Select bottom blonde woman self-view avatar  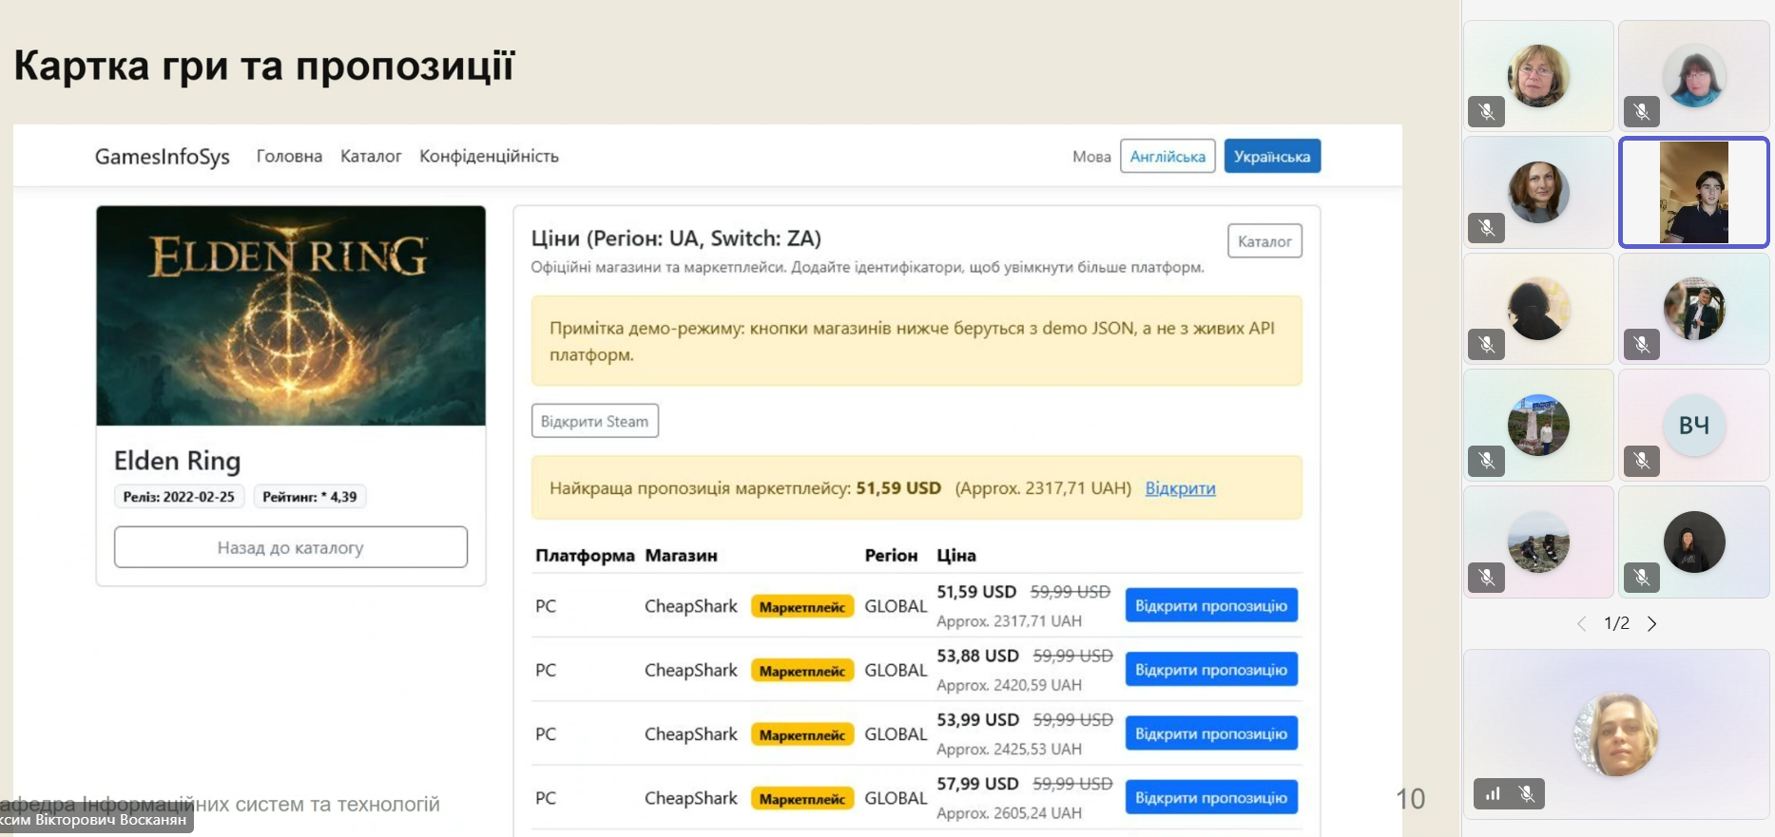(1616, 734)
